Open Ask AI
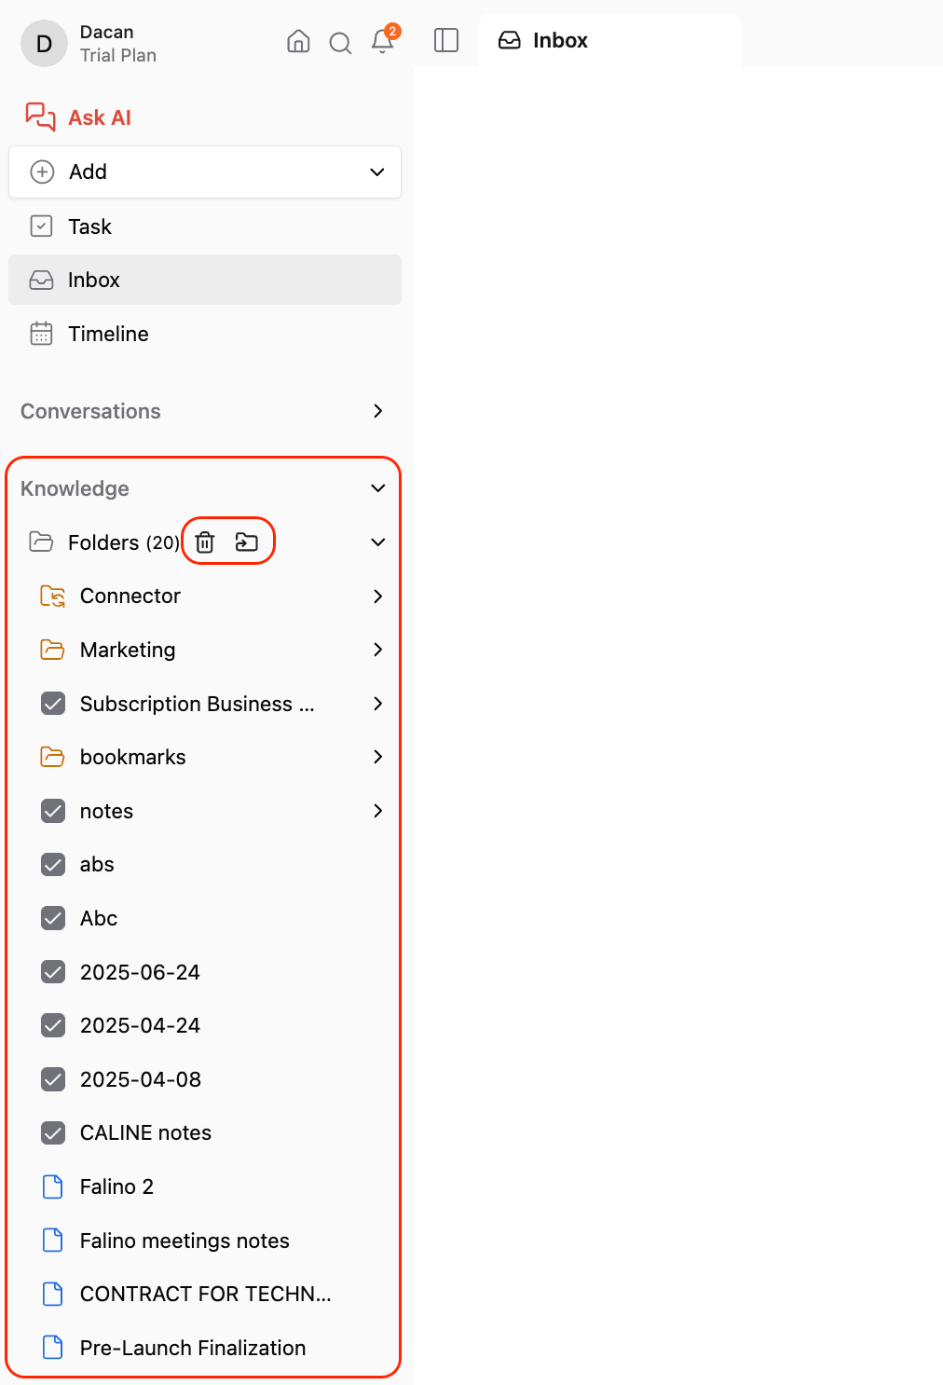 pyautogui.click(x=100, y=117)
